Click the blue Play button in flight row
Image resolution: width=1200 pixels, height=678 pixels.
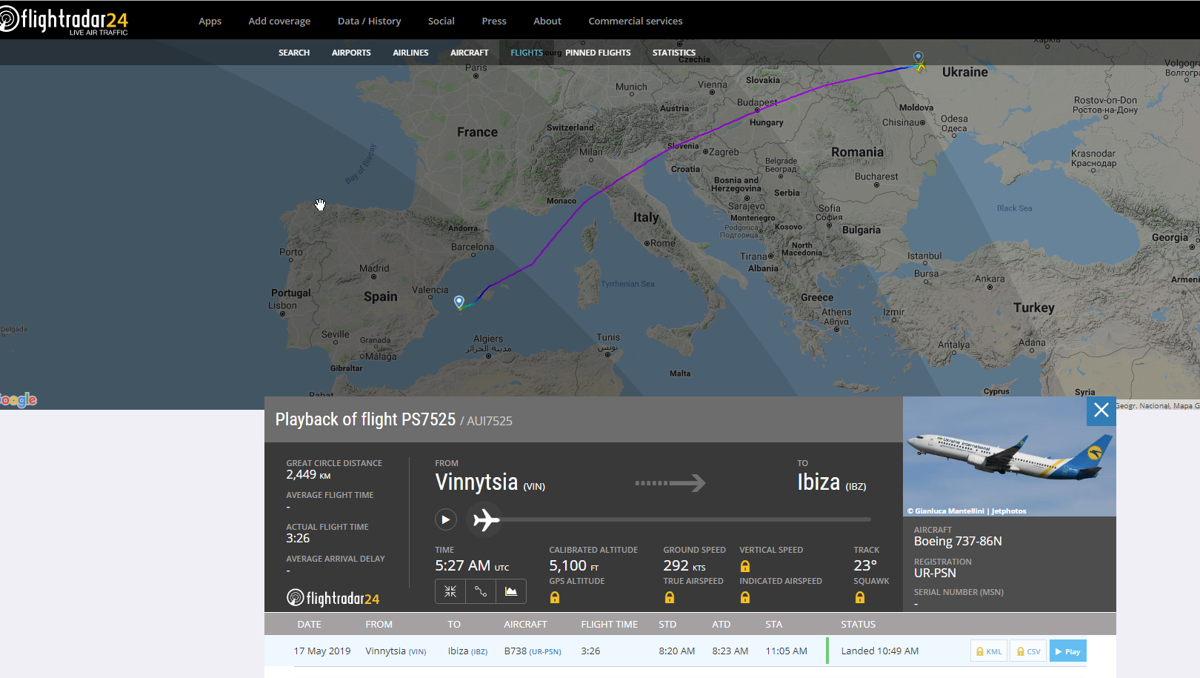(x=1067, y=651)
